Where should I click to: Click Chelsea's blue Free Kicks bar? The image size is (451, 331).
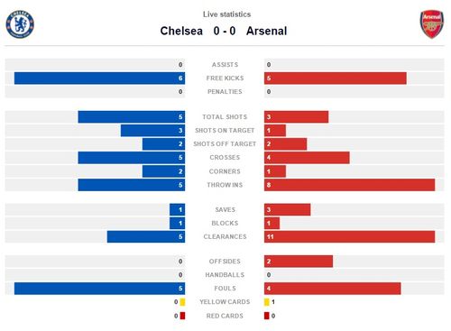pyautogui.click(x=99, y=78)
